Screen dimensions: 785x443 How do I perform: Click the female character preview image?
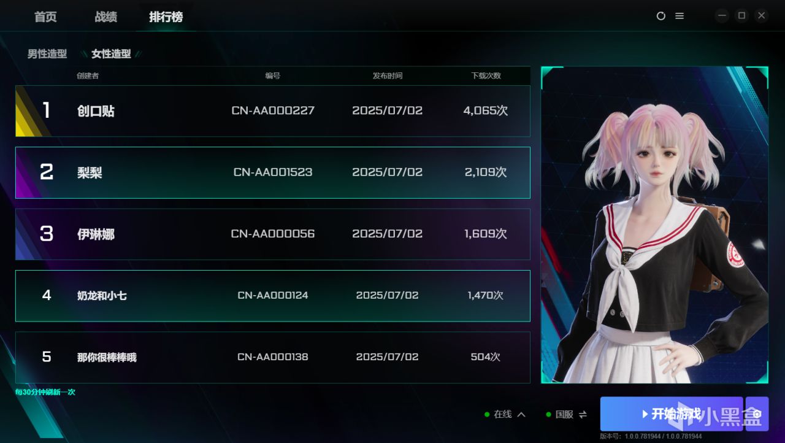coord(654,225)
